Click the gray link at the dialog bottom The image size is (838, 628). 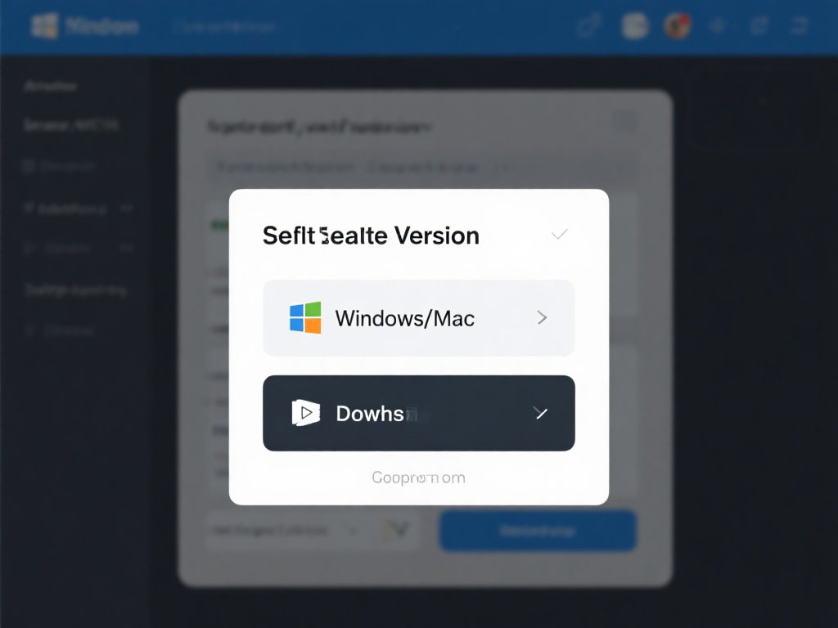point(418,478)
